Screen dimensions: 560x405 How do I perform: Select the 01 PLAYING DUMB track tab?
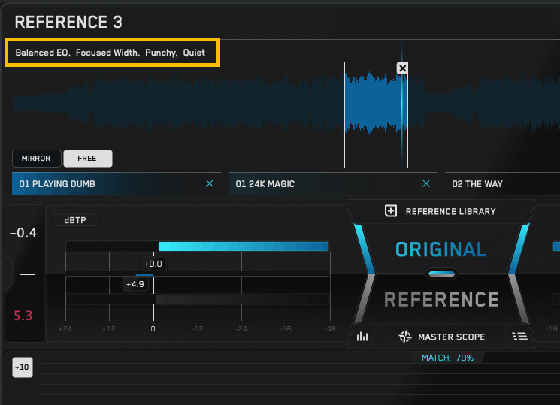(x=116, y=183)
